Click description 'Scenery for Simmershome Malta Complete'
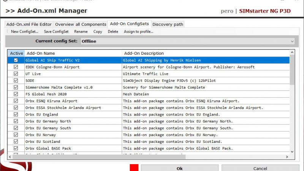304x171 pixels. tap(164, 87)
